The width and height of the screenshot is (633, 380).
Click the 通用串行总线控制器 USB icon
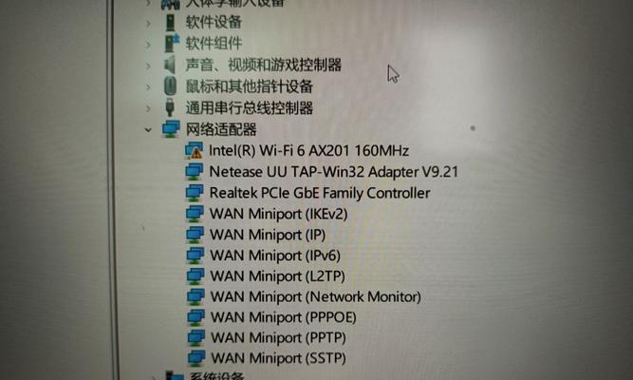(x=171, y=107)
